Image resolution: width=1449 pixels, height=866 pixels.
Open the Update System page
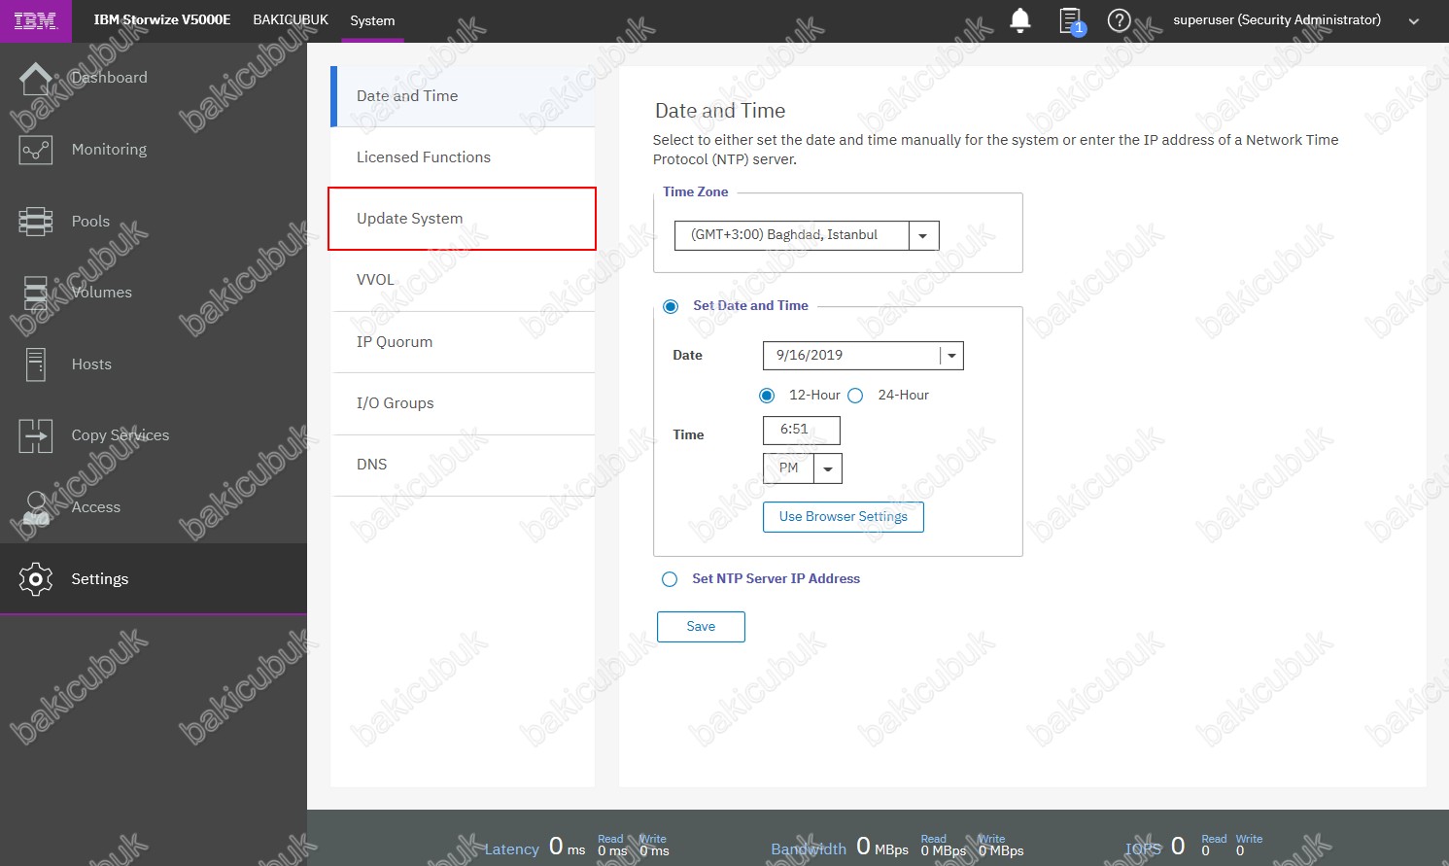pyautogui.click(x=463, y=219)
